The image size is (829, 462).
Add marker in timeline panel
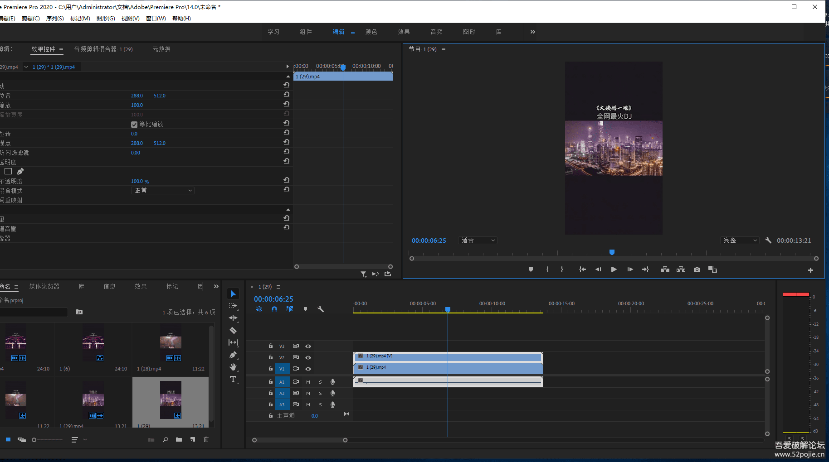(x=305, y=309)
